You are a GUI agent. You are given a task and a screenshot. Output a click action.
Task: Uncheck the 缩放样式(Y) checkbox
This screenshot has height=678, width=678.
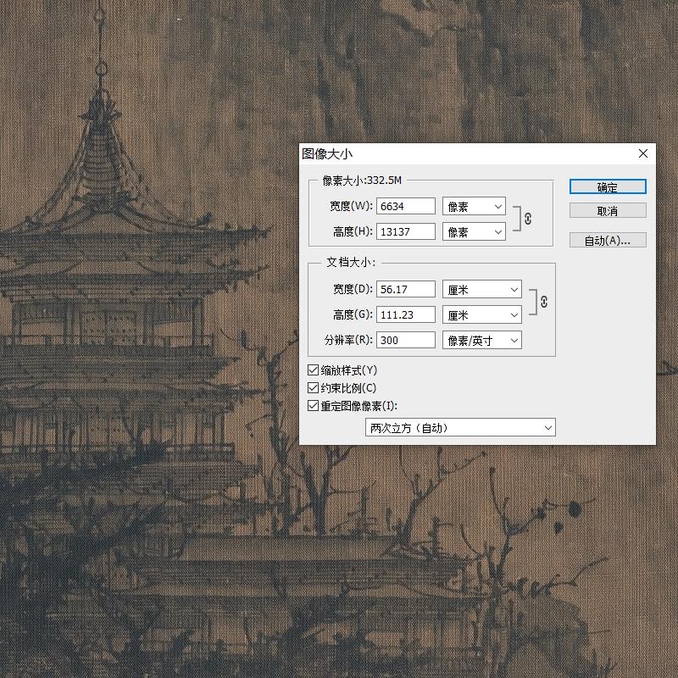(x=313, y=370)
